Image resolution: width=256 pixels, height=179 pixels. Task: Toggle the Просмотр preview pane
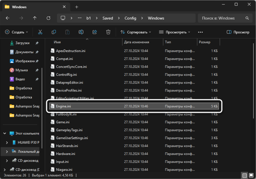(238, 32)
